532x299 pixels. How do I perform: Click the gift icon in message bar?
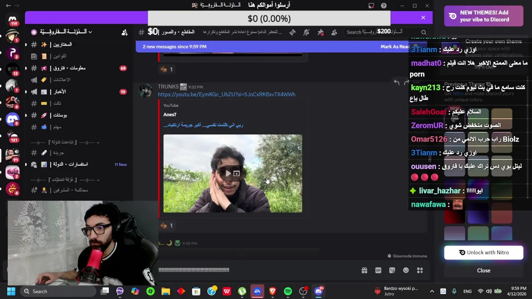(364, 270)
